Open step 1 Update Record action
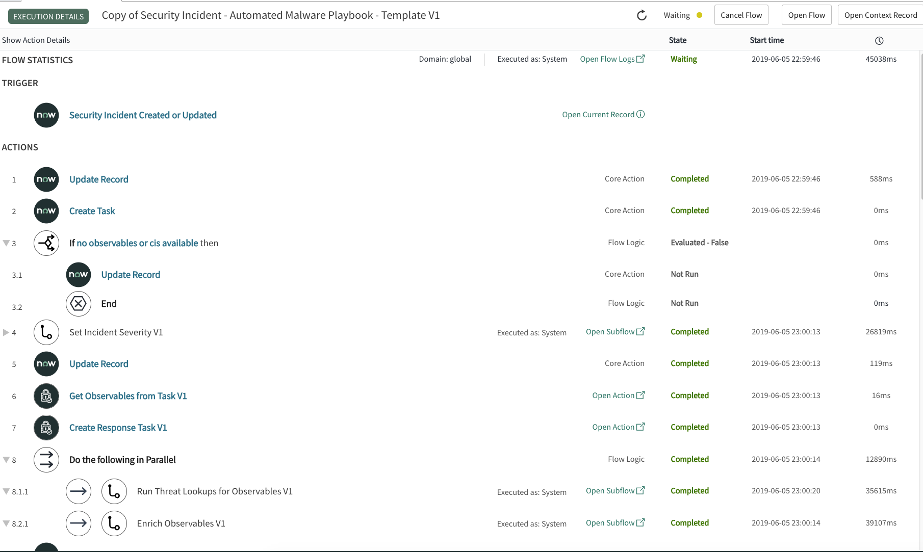 99,179
